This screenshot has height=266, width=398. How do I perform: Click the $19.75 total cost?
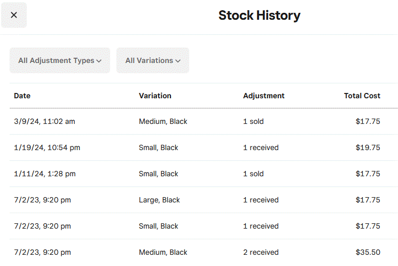(x=368, y=147)
